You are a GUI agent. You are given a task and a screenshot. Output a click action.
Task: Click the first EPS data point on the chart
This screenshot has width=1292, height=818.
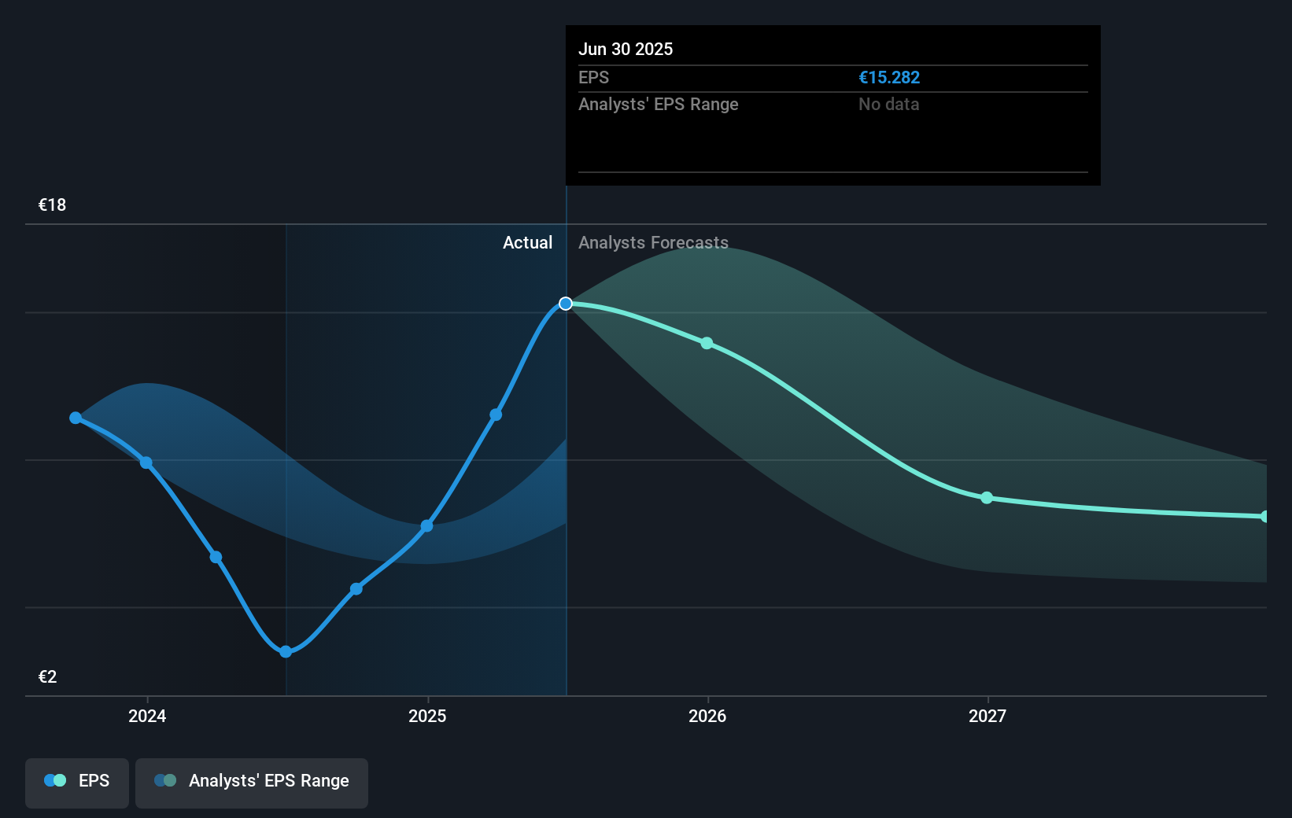click(75, 418)
